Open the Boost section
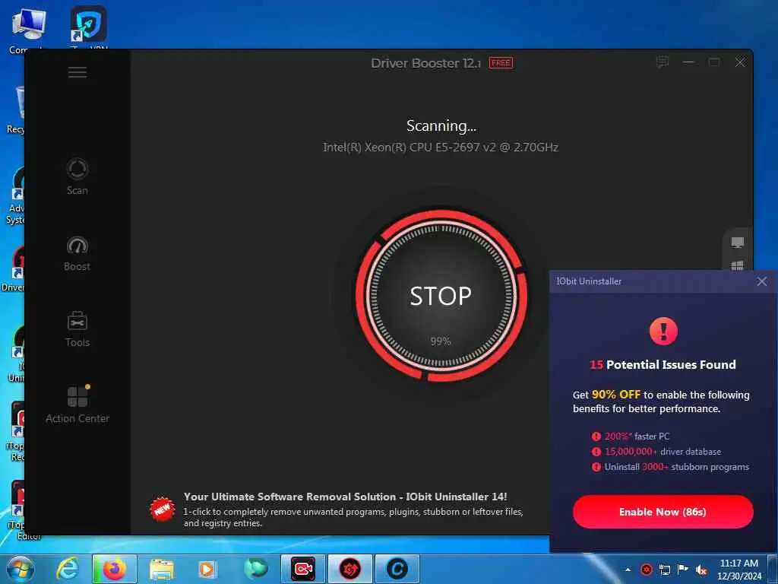 (77, 254)
